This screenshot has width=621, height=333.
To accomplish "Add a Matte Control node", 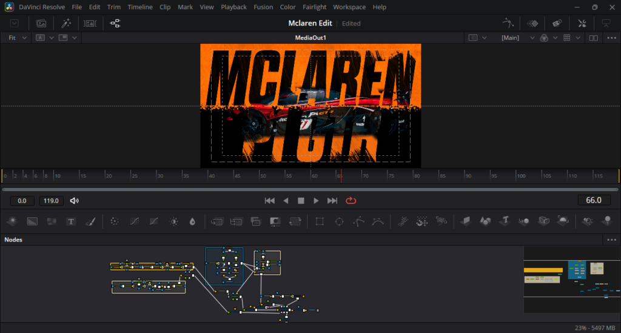I will pyautogui.click(x=275, y=221).
